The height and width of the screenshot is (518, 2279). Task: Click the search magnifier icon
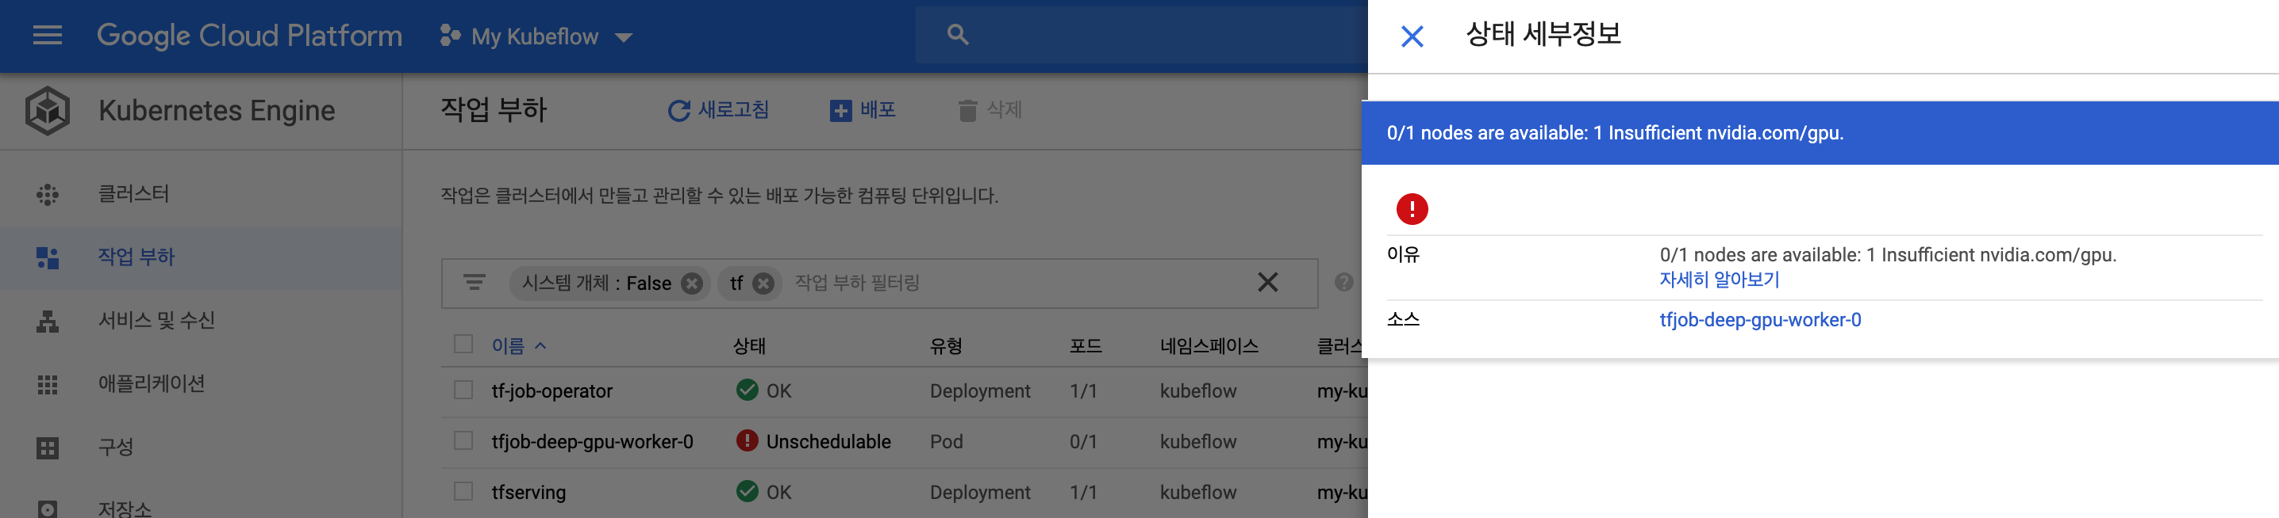(x=957, y=36)
